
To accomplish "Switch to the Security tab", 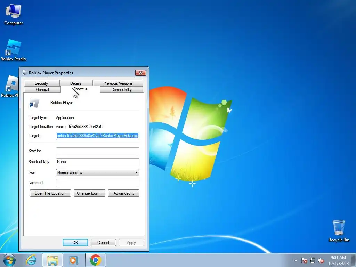I will (41, 83).
